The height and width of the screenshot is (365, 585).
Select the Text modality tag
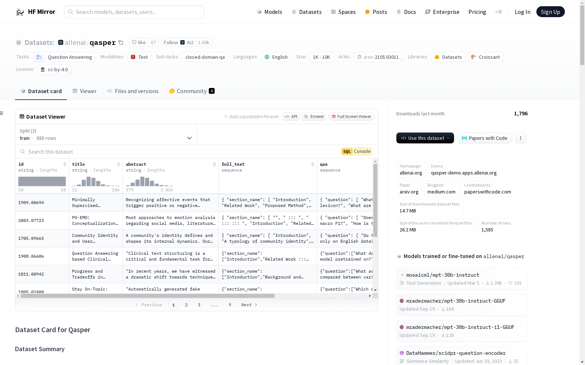(x=139, y=57)
